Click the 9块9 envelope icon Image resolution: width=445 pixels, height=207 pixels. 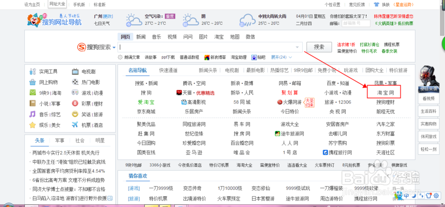coord(32,93)
